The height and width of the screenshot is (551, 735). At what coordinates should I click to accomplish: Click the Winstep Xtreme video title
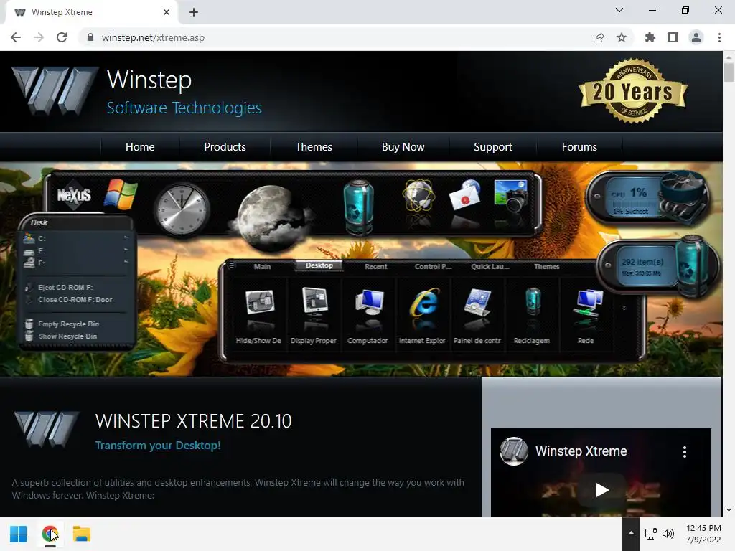pos(581,451)
